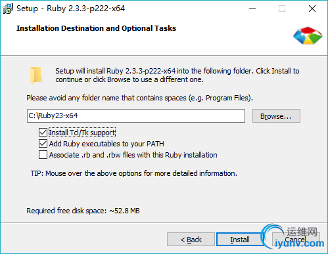Click the disabled maximize button
The height and width of the screenshot is (254, 328).
tap(282, 9)
